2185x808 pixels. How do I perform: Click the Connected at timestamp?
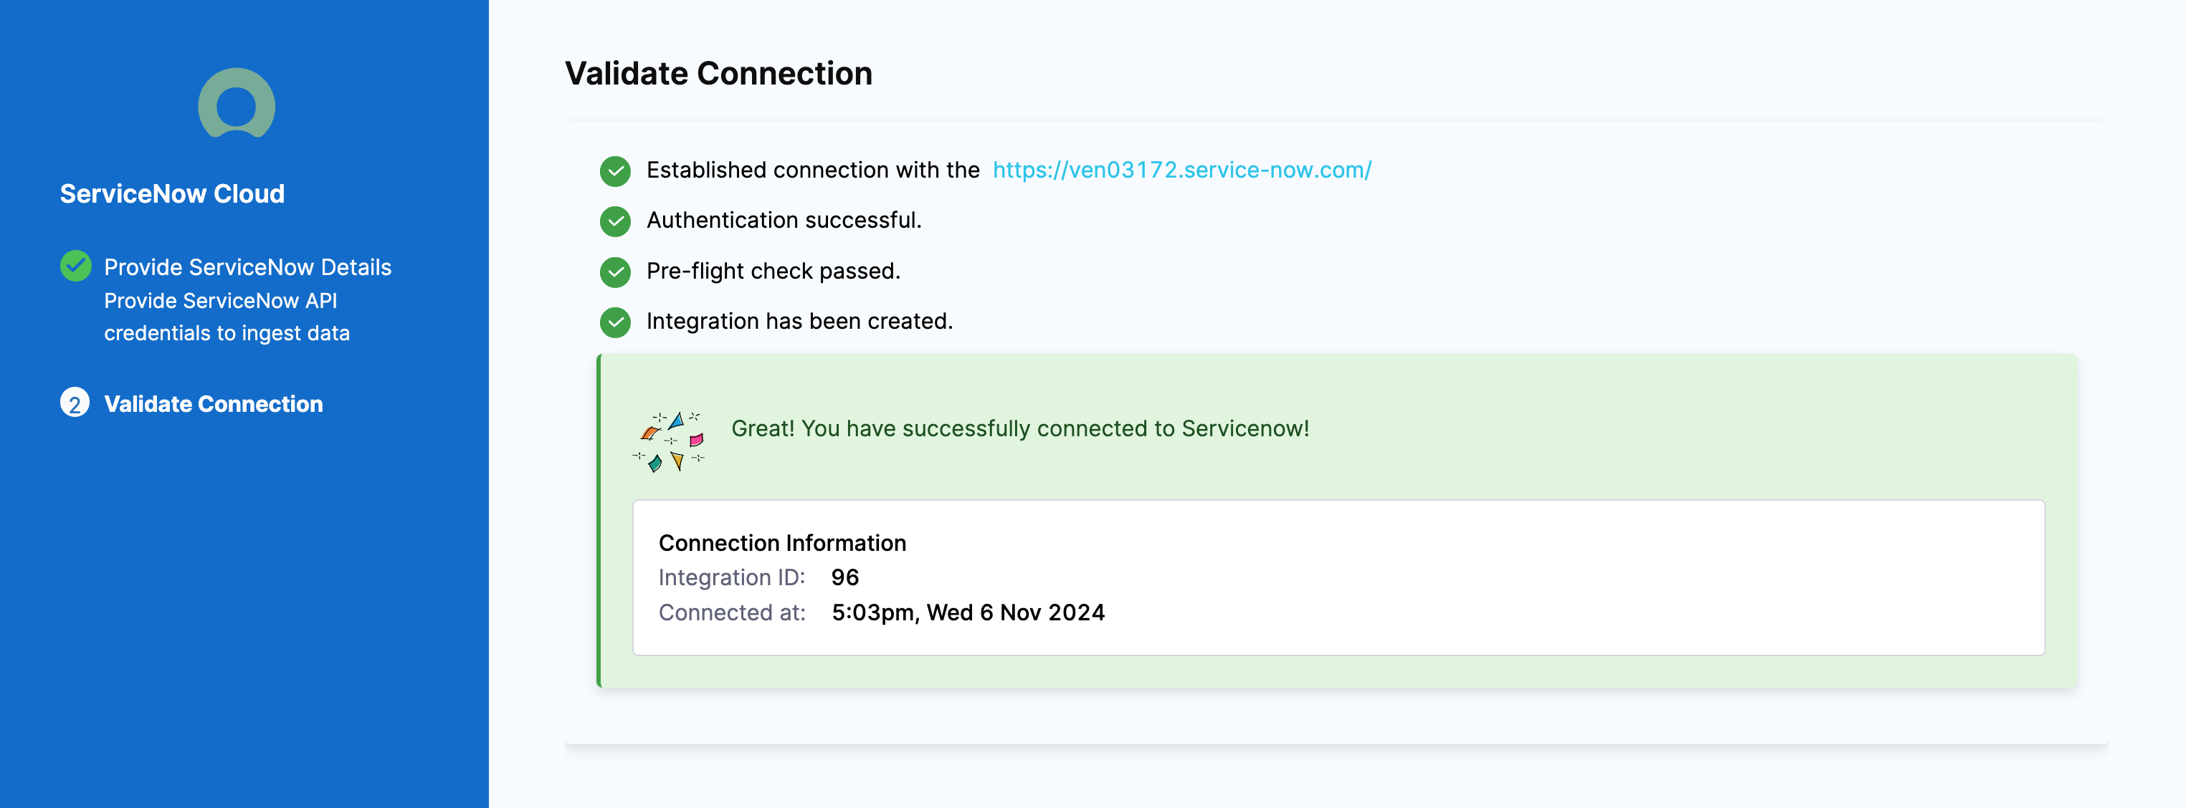(x=968, y=613)
